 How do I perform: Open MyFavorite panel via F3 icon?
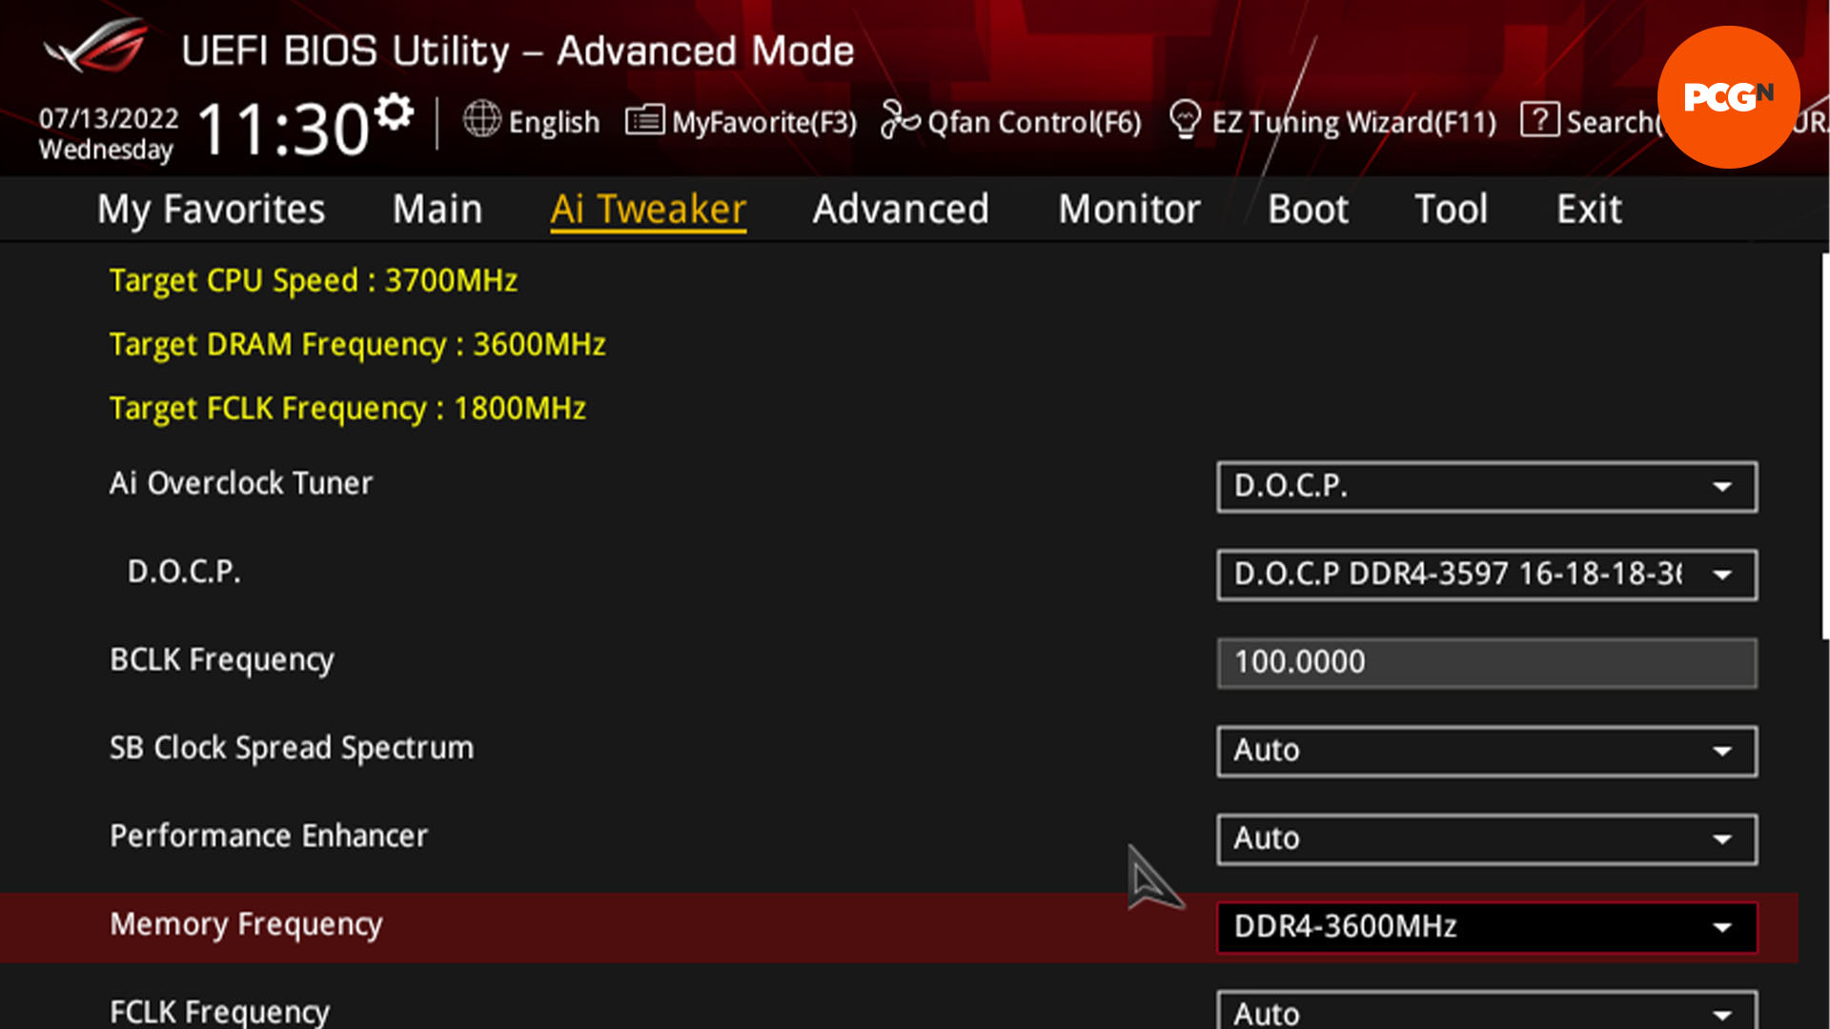[741, 122]
